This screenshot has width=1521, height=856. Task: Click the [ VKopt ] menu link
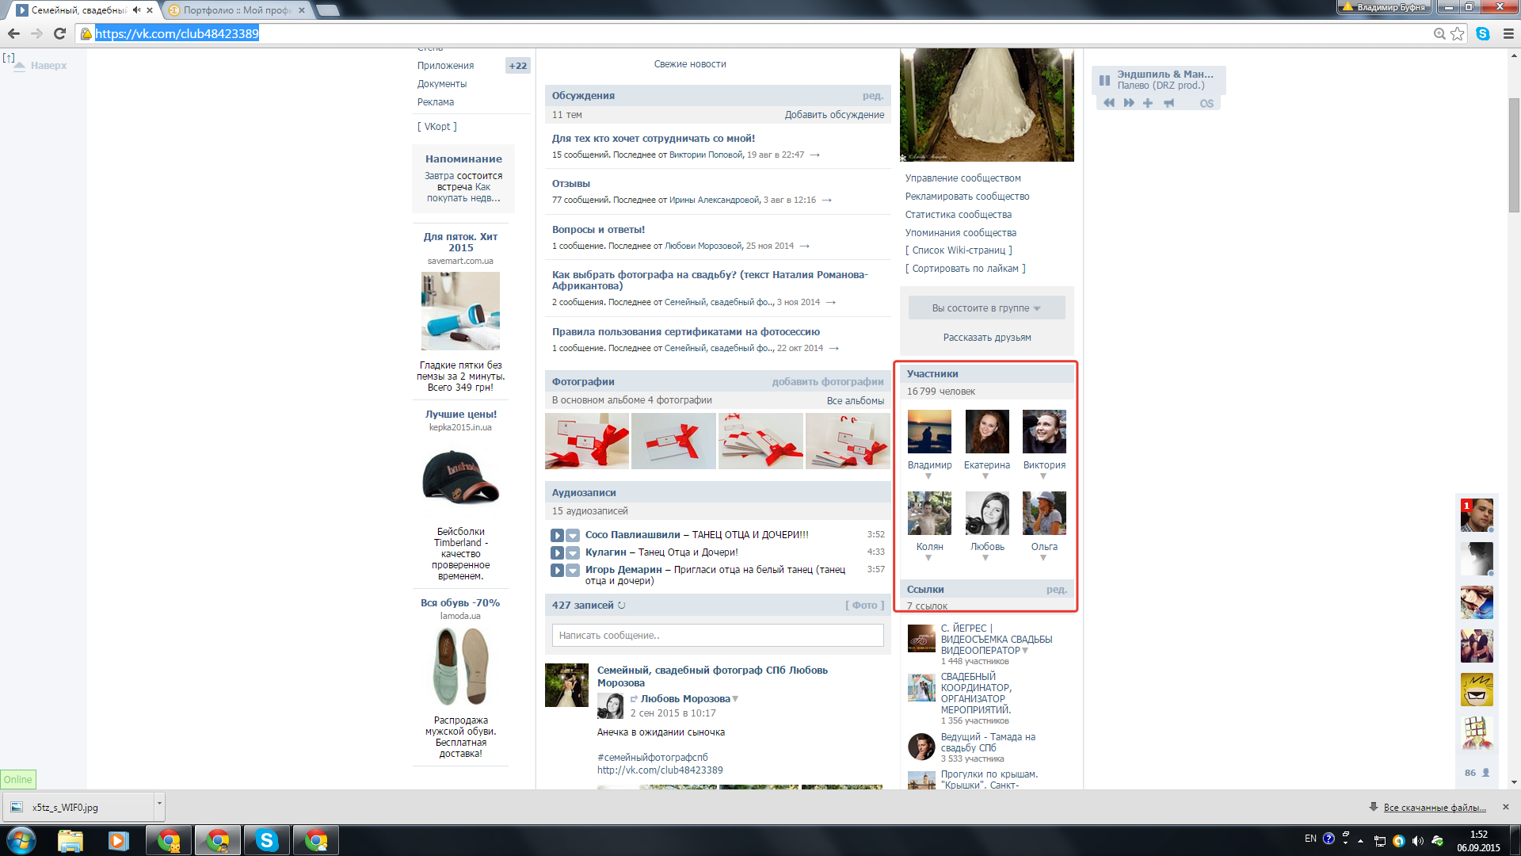(x=437, y=127)
